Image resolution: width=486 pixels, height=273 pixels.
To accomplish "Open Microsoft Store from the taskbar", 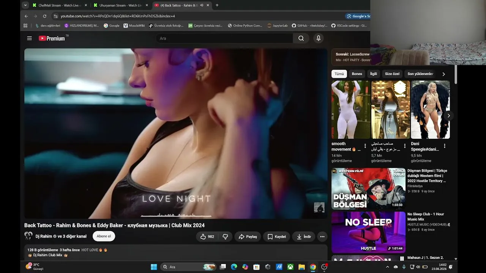I will (256, 267).
